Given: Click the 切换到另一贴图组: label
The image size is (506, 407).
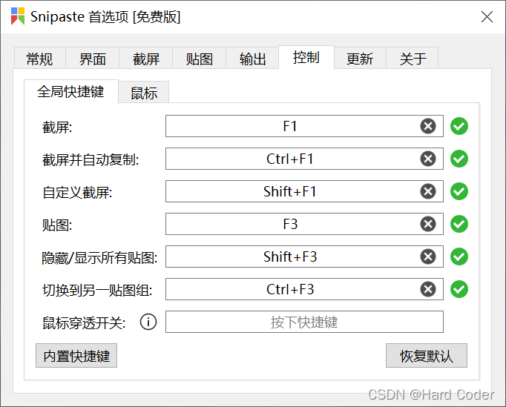Looking at the screenshot, I should (97, 290).
